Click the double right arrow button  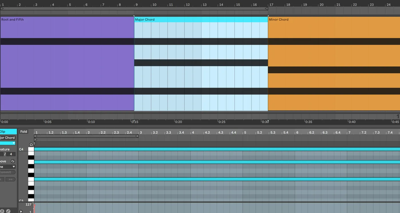[11, 179]
